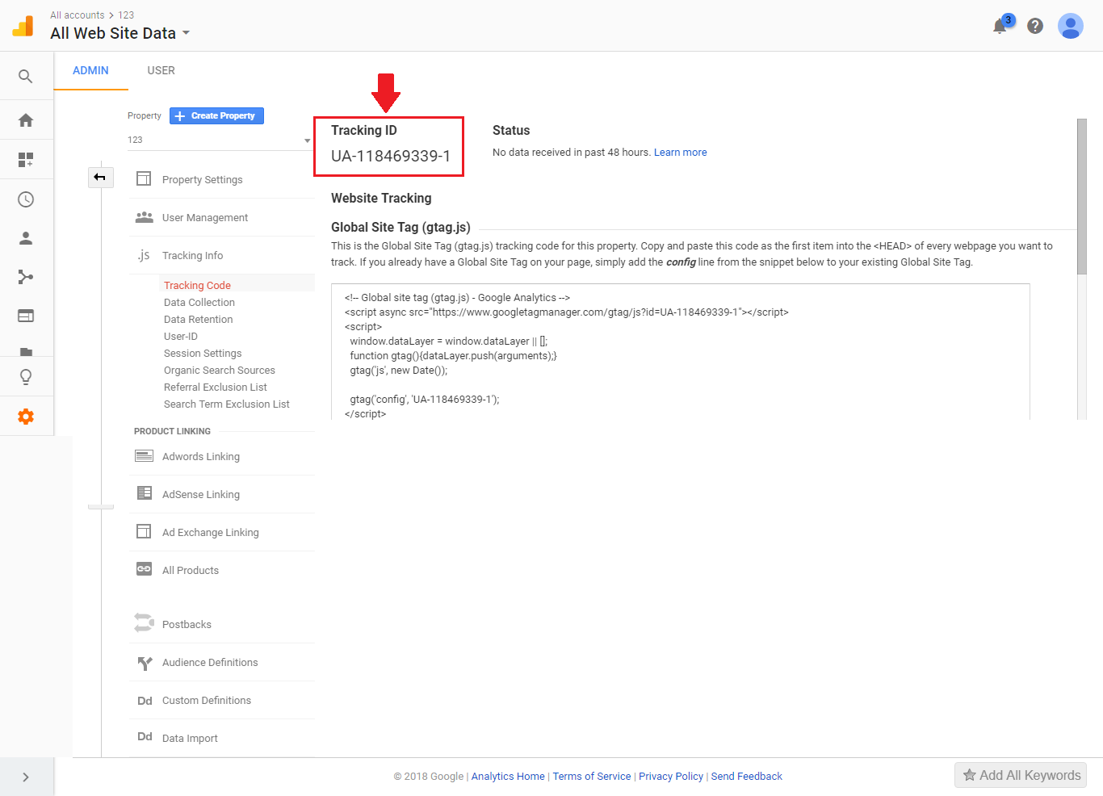Viewport: 1103px width, 796px height.
Task: Open Customization dashboard icon in sidebar
Action: [x=26, y=160]
